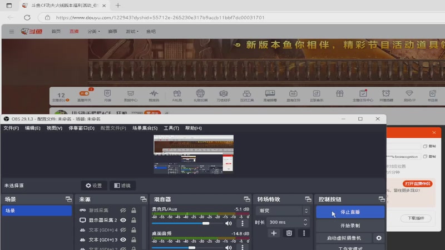The width and height of the screenshot is (445, 250).
Task: Click the Douyu logo in header
Action: tap(32, 32)
